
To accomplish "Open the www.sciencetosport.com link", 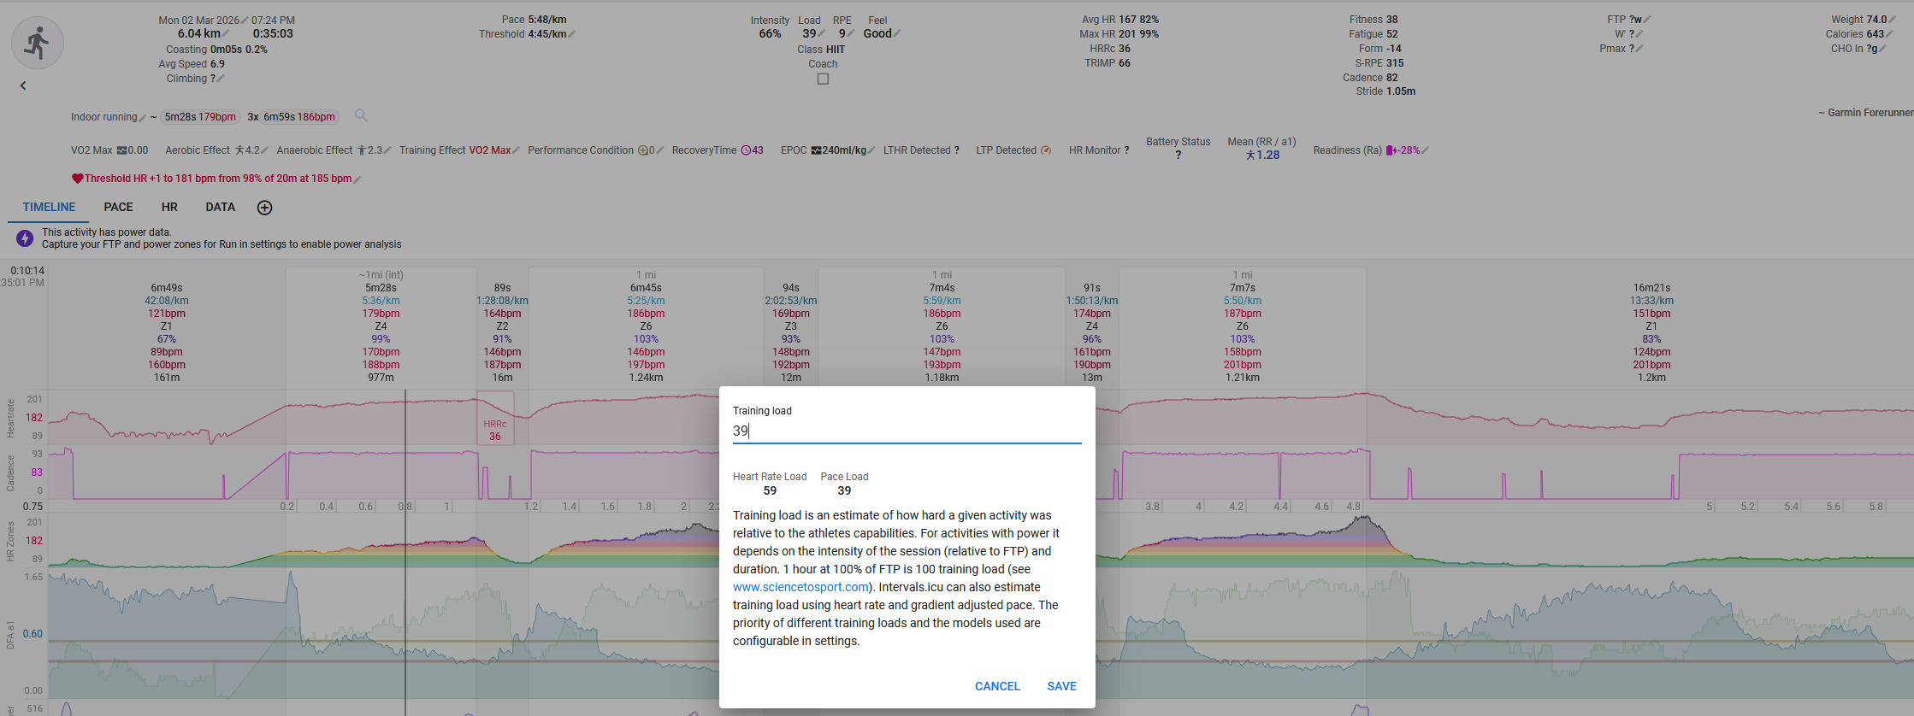I will click(800, 587).
